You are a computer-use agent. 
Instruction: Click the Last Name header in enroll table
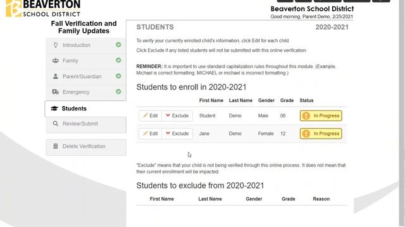[240, 100]
